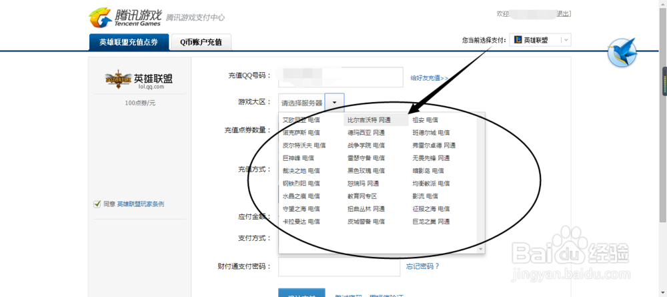Click the server list scrollbar down arrow
The image size is (667, 297).
481,250
